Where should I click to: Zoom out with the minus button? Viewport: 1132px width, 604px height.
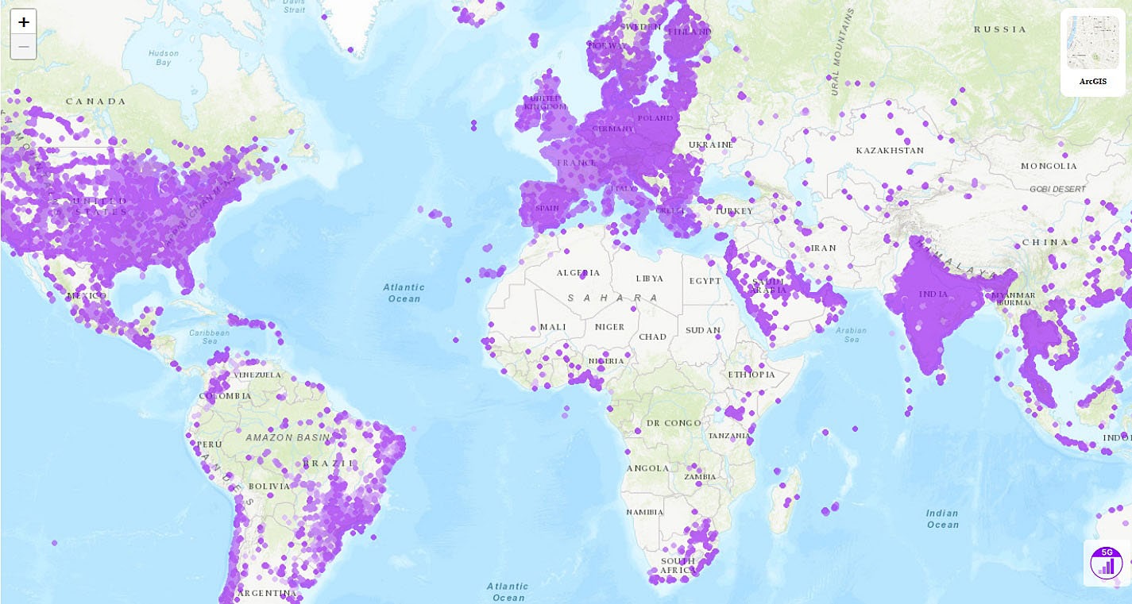[x=23, y=47]
